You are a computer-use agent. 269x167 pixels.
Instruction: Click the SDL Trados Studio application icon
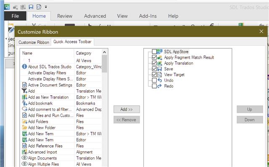click(x=7, y=7)
